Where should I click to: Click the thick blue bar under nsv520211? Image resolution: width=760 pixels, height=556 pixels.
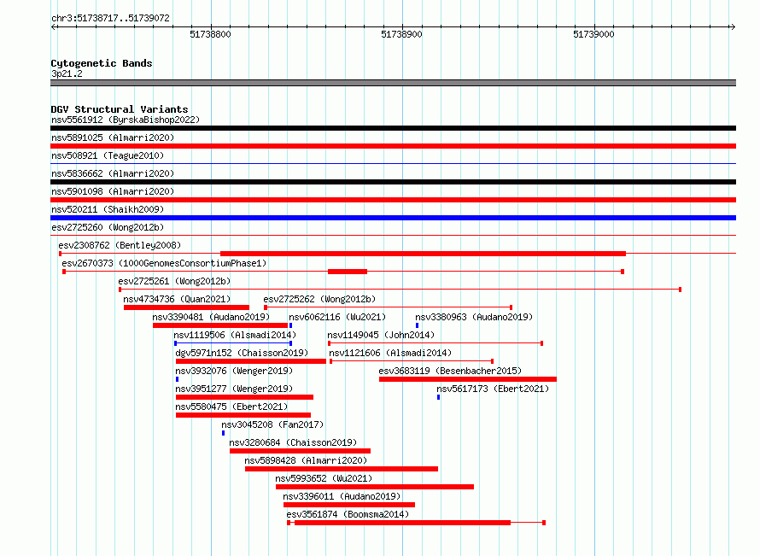[x=393, y=218]
